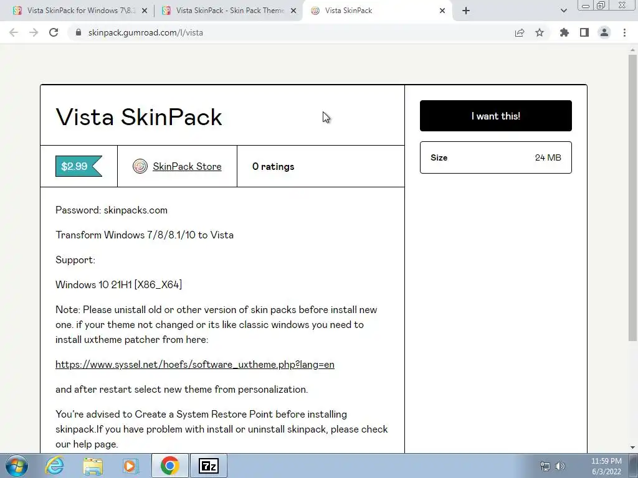Open Chrome's three-dot menu
The height and width of the screenshot is (478, 638).
624,32
